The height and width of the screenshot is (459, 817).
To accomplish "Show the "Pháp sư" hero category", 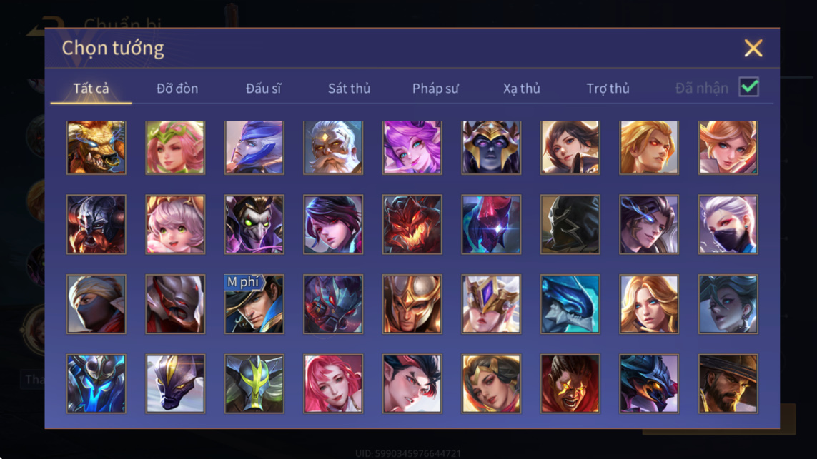I will click(435, 89).
